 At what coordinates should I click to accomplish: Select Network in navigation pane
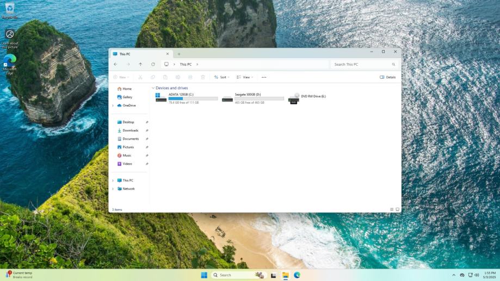[126, 189]
